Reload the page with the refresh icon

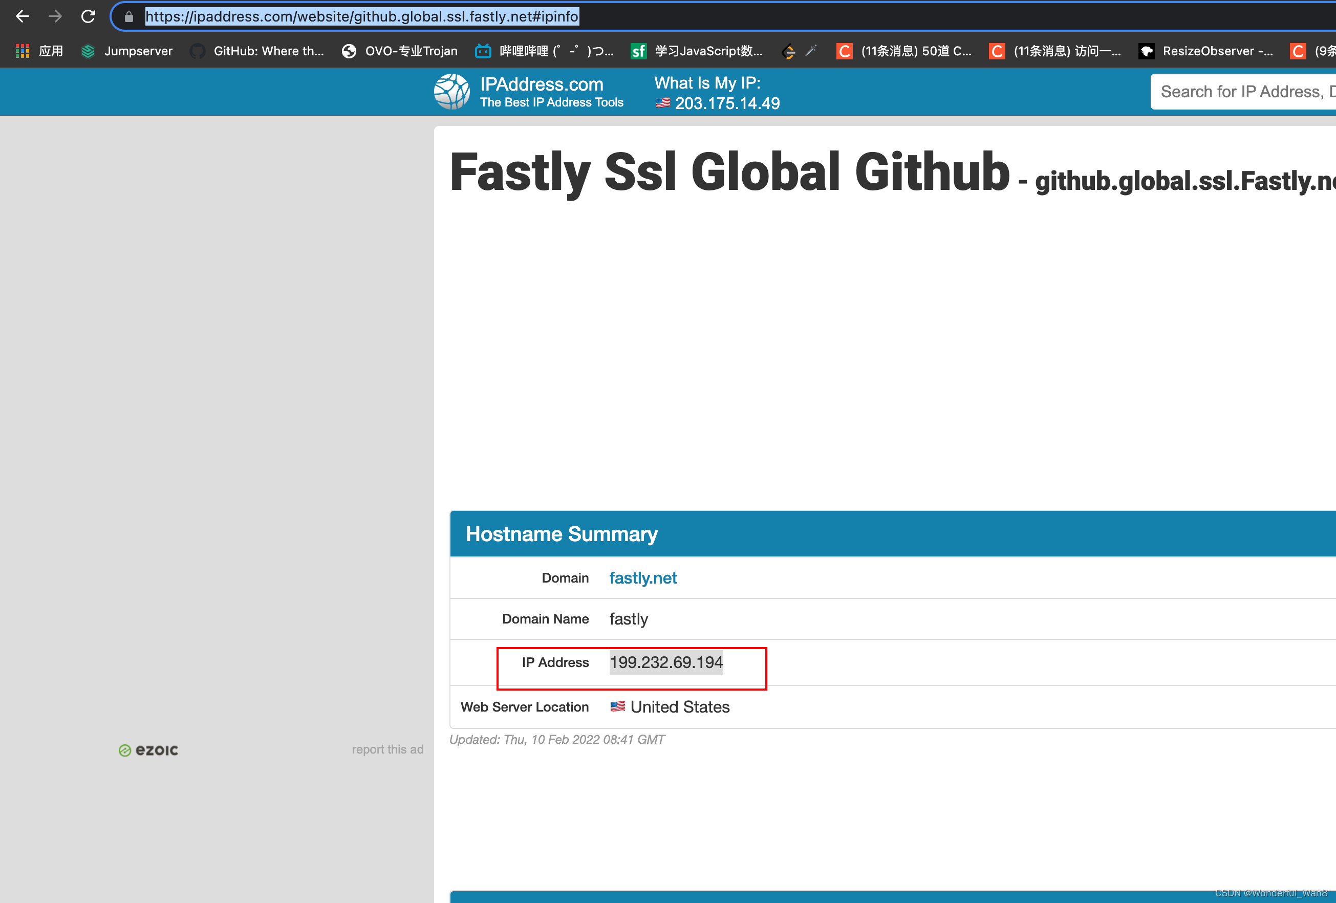(88, 16)
